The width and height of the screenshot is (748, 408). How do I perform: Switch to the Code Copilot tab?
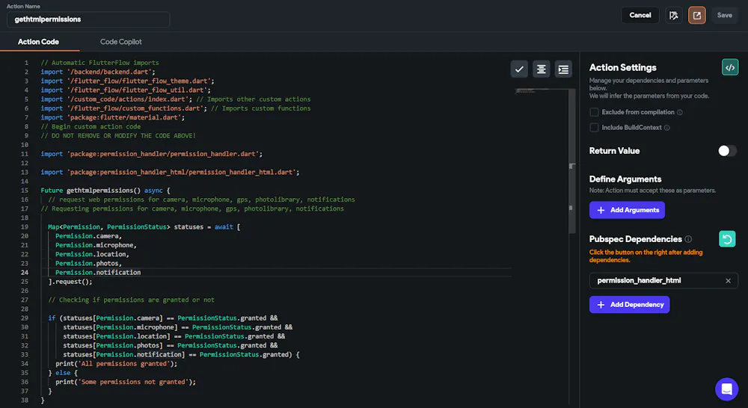click(x=120, y=42)
